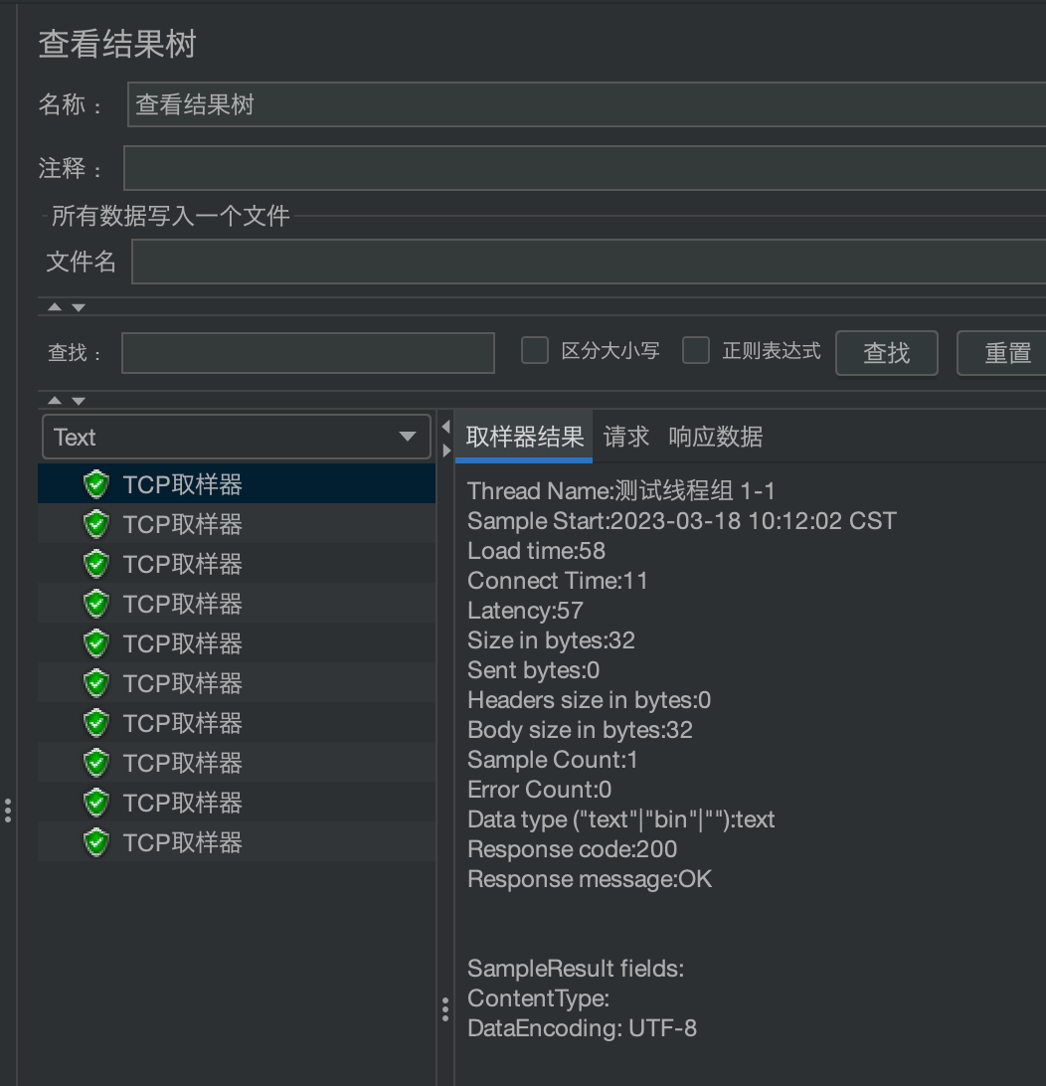Screen dimensions: 1046x1086
Task: Click the Error Count:0 line
Action: click(x=539, y=789)
